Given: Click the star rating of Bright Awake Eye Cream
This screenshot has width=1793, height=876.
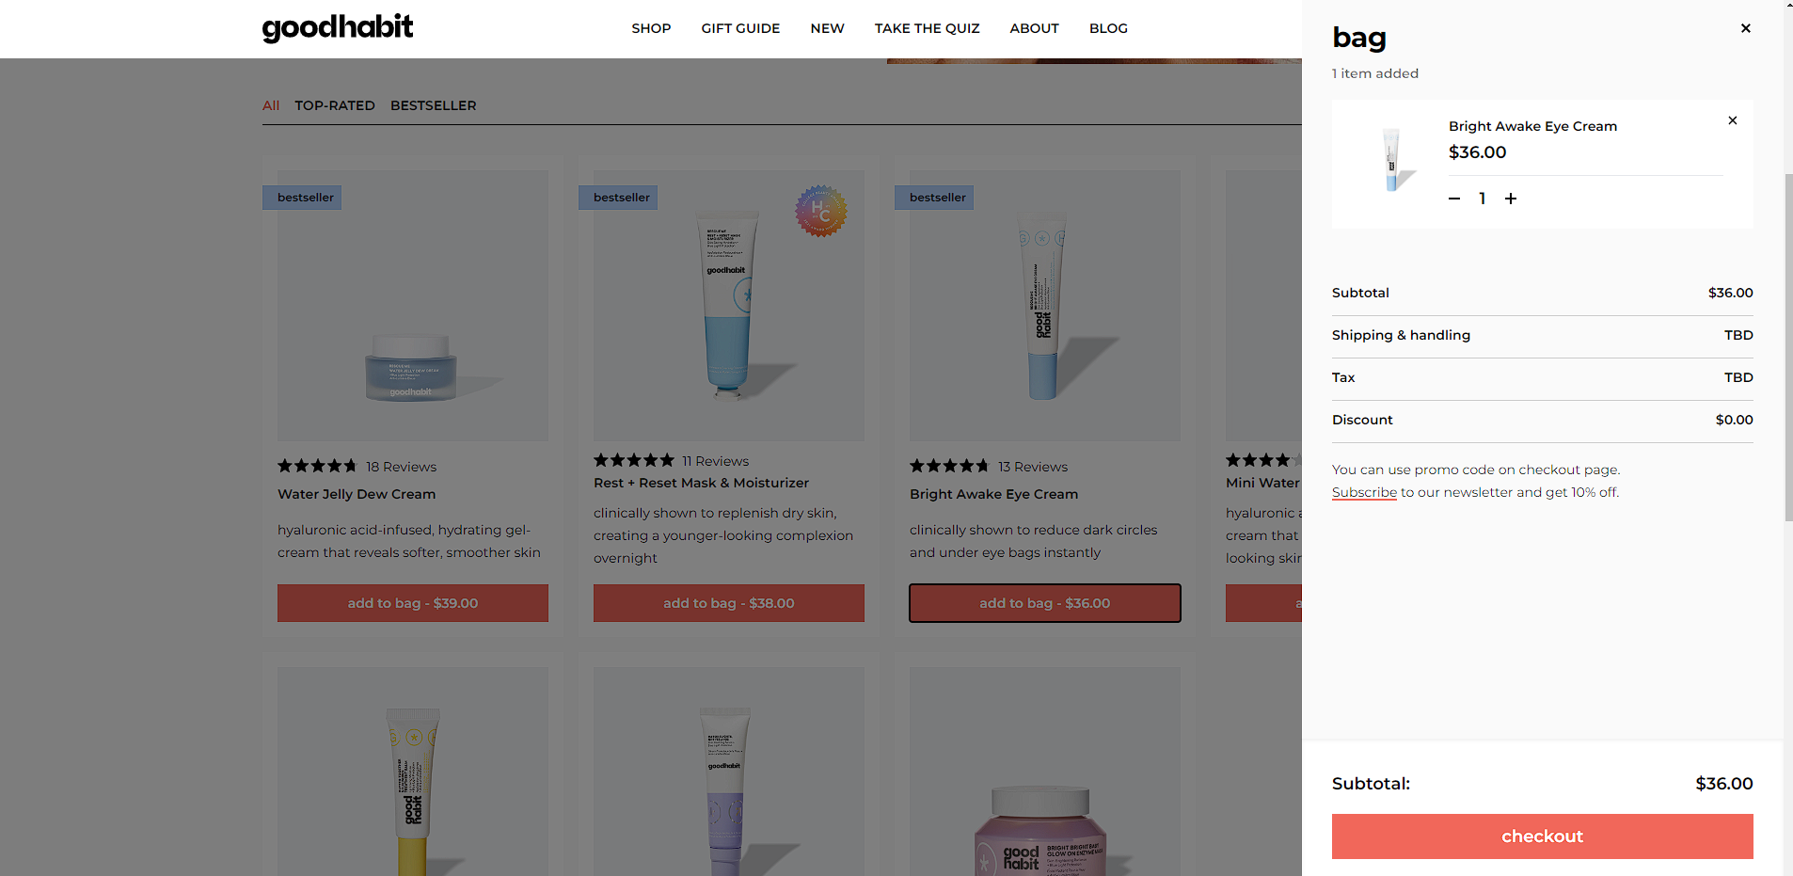Looking at the screenshot, I should [949, 466].
